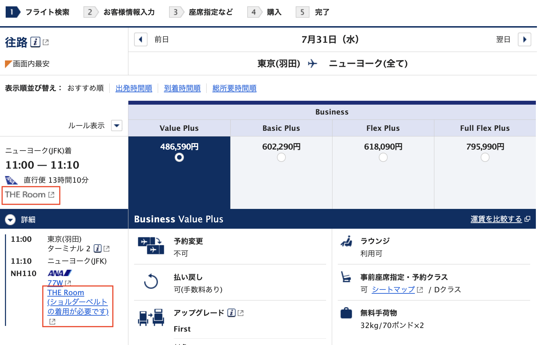Click the reservation change plane icon
Screen dimensions: 544x345
[x=151, y=246]
